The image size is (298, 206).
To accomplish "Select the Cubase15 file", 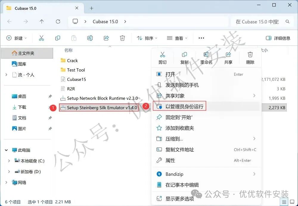I will click(73, 79).
